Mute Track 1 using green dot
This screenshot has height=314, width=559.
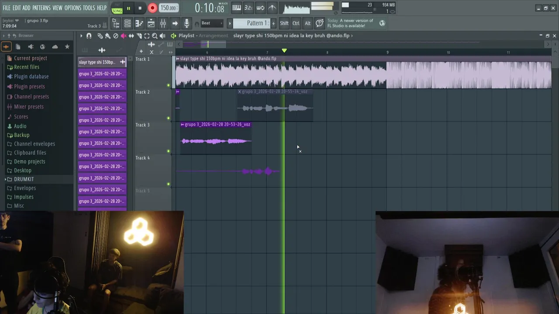(x=169, y=85)
